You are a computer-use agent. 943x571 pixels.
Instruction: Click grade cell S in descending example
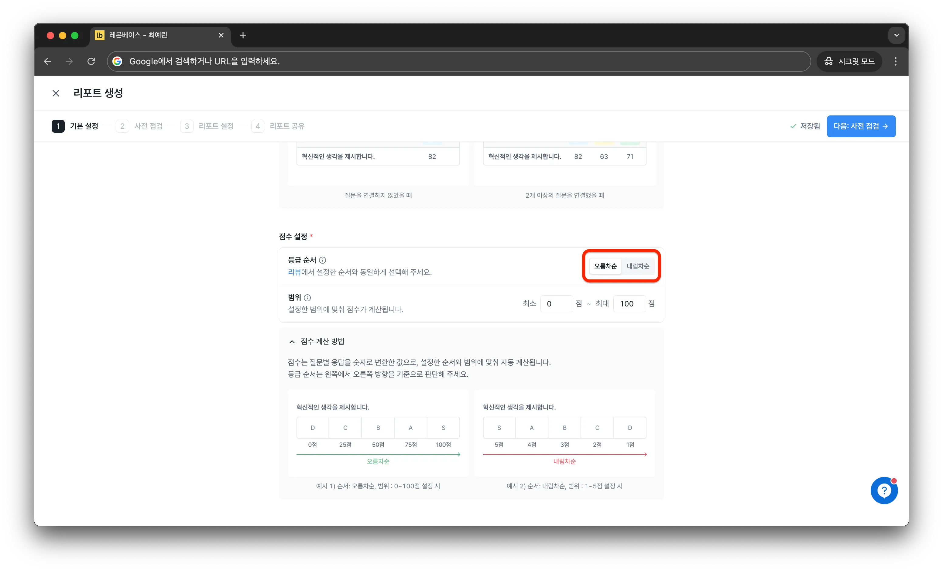coord(499,427)
